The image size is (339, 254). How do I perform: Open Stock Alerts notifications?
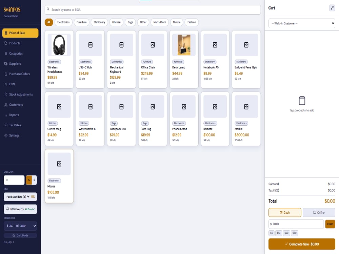coord(20,209)
